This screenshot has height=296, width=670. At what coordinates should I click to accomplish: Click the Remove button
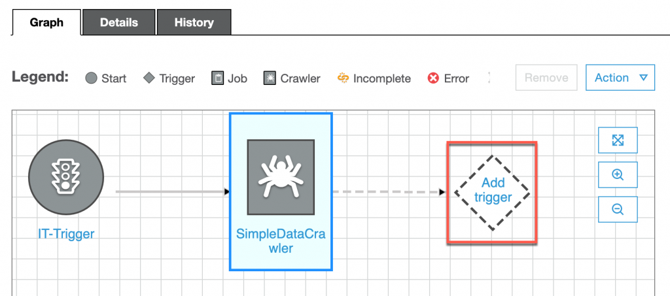546,78
